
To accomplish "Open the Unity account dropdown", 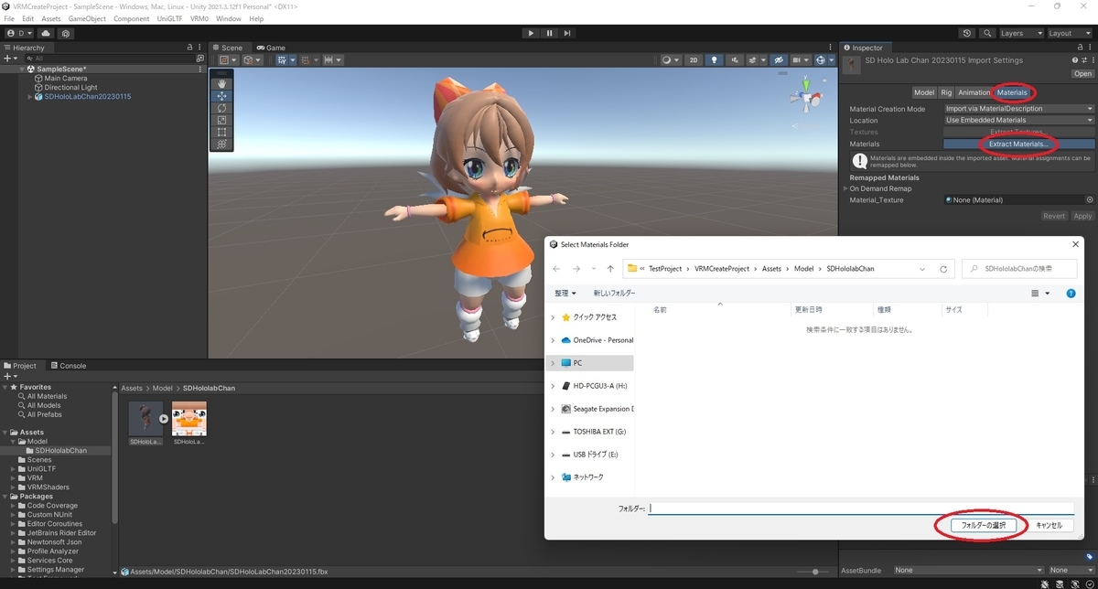I will click(x=18, y=33).
